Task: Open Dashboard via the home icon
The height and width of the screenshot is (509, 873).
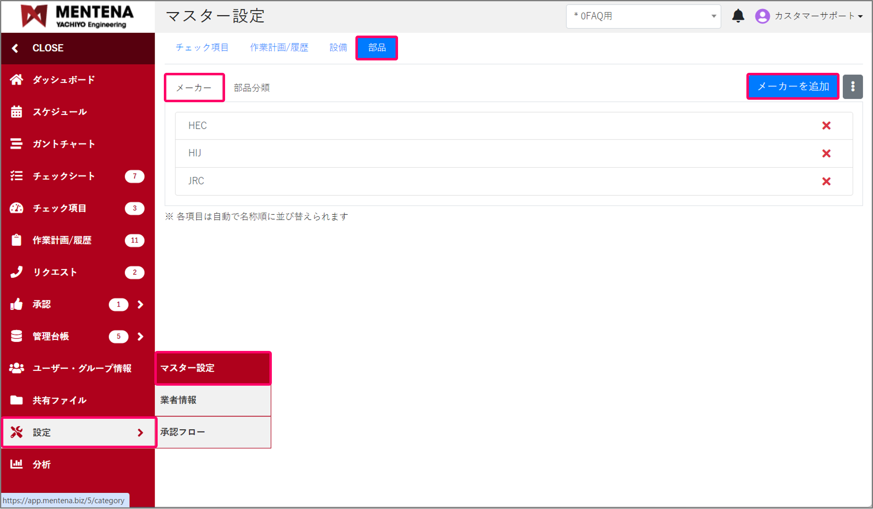Action: click(x=17, y=79)
